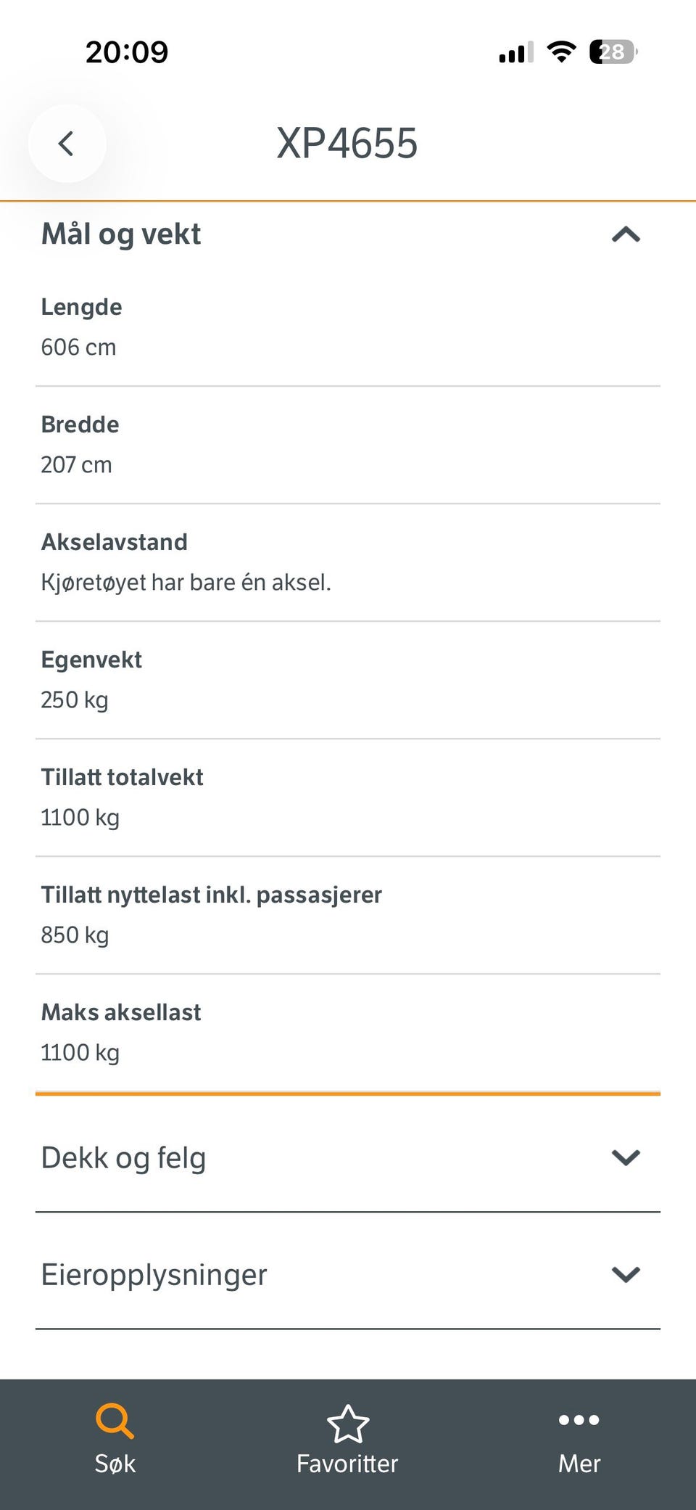The image size is (696, 1510).
Task: Select the Tillatt totalvekt 1100 kg row
Action: pyautogui.click(x=348, y=798)
